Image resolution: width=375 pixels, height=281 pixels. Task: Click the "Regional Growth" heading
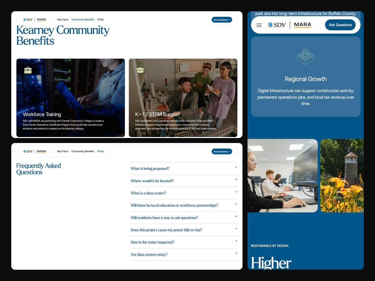click(306, 79)
